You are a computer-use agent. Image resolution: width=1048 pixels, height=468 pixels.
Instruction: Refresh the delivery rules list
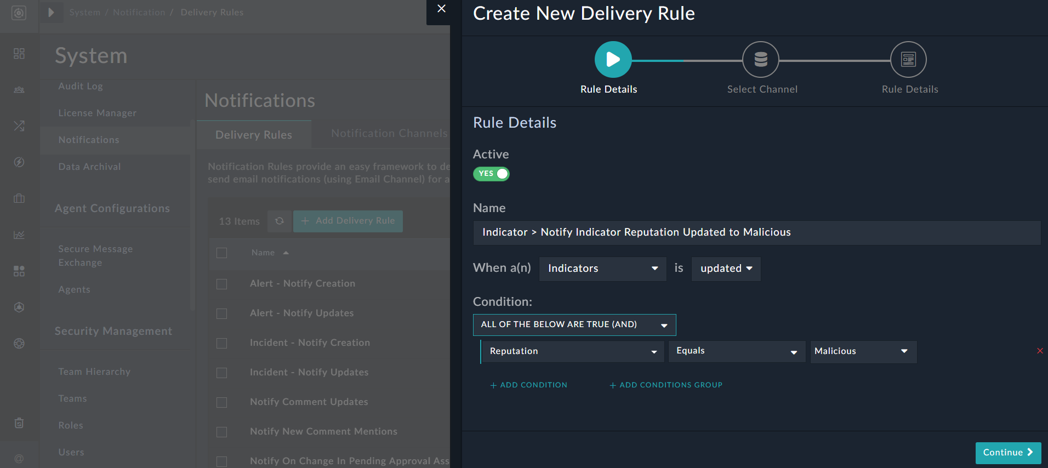[280, 221]
